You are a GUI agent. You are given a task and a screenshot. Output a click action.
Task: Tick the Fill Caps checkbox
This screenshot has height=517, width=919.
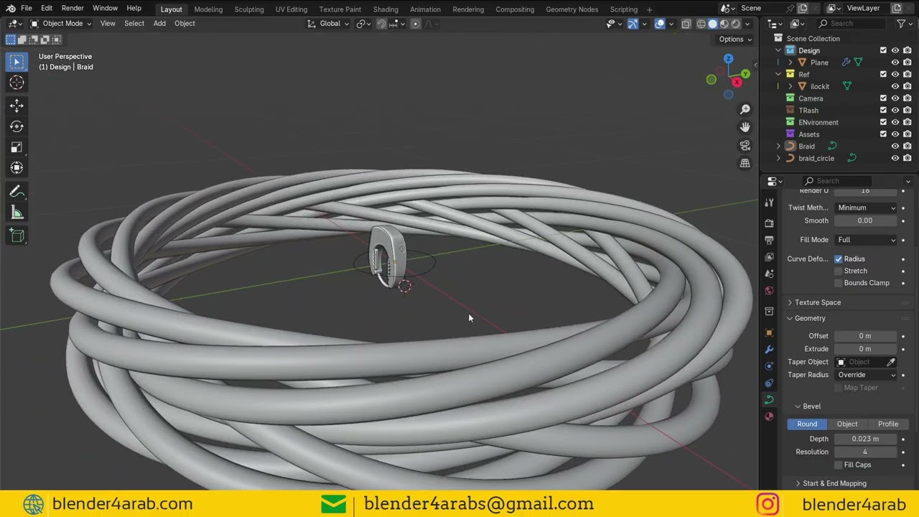coord(838,465)
